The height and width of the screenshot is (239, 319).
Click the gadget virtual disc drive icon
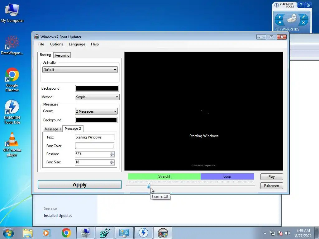(292, 19)
